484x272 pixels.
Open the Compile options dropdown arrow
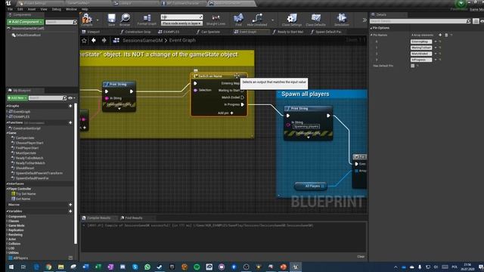tap(98, 20)
